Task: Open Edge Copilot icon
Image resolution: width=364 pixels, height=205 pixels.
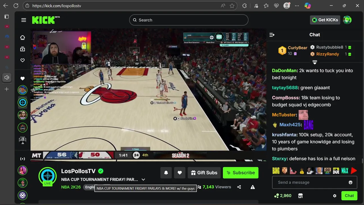Action: pyautogui.click(x=307, y=6)
